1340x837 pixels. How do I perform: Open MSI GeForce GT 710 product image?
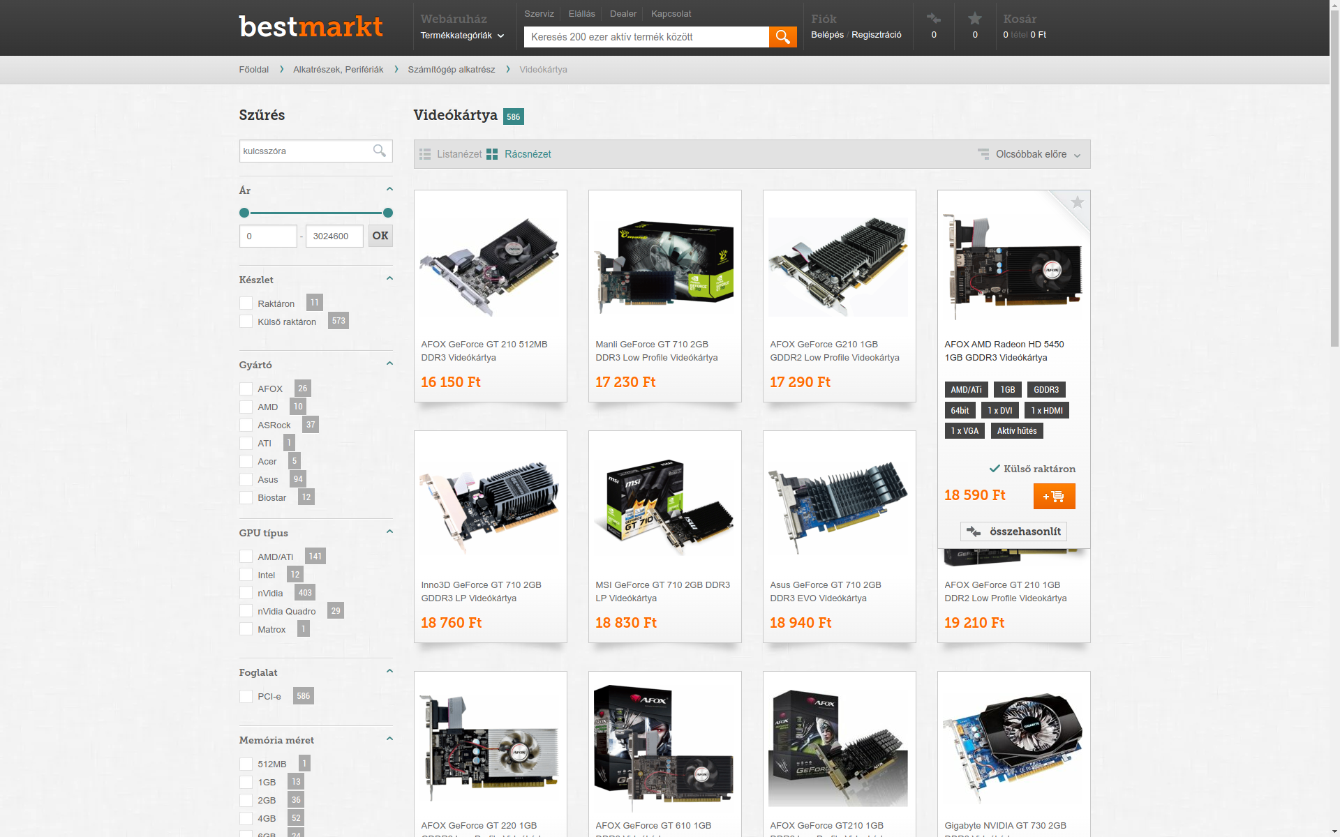(x=664, y=508)
